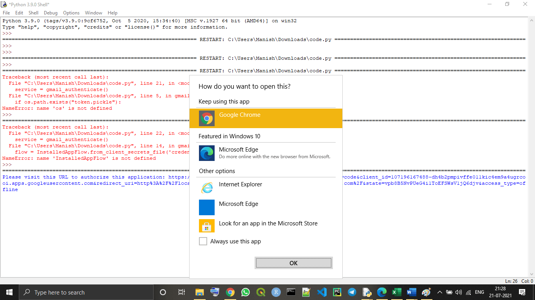The height and width of the screenshot is (300, 535).
Task: Check the Always use this app checkbox
Action: click(x=203, y=241)
